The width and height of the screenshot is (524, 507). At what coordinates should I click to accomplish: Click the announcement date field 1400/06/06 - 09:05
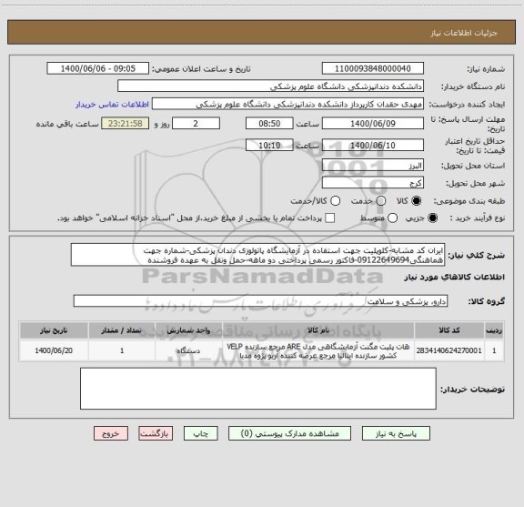[98, 68]
